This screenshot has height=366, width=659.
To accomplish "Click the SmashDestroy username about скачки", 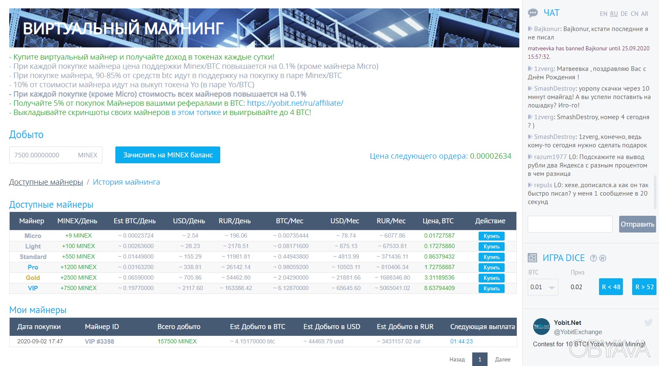I will [x=555, y=89].
